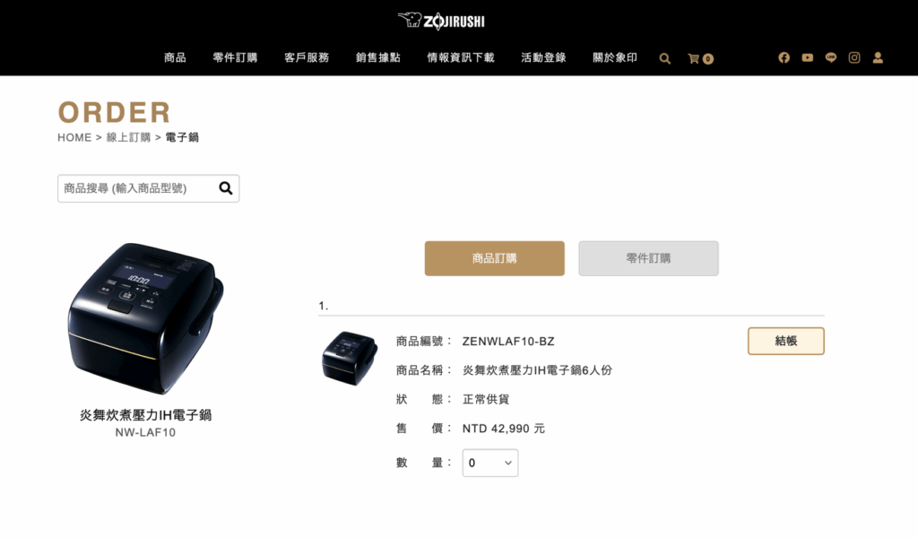Submit product search with magnifier button
Screen dimensions: 918x538
click(x=226, y=188)
